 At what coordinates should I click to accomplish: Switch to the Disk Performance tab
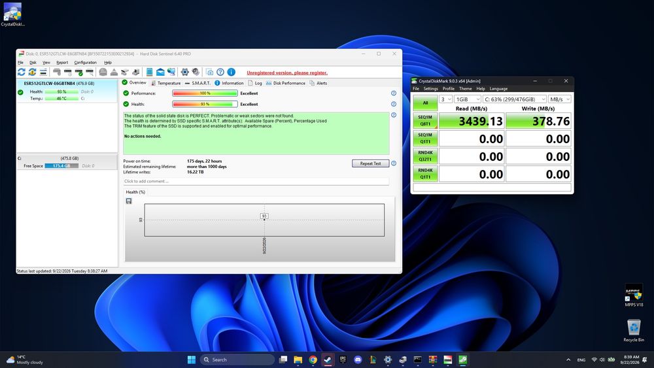coord(286,83)
